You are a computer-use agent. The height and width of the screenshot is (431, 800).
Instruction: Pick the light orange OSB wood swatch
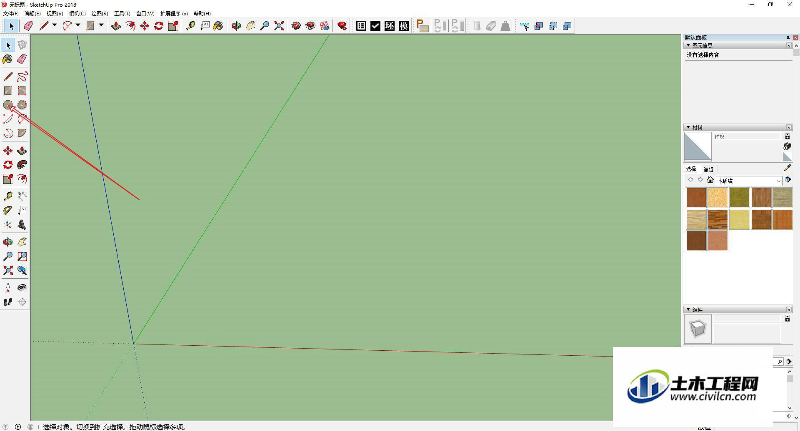click(x=718, y=198)
